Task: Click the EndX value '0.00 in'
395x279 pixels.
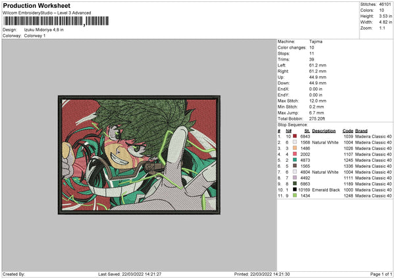Action: point(315,89)
